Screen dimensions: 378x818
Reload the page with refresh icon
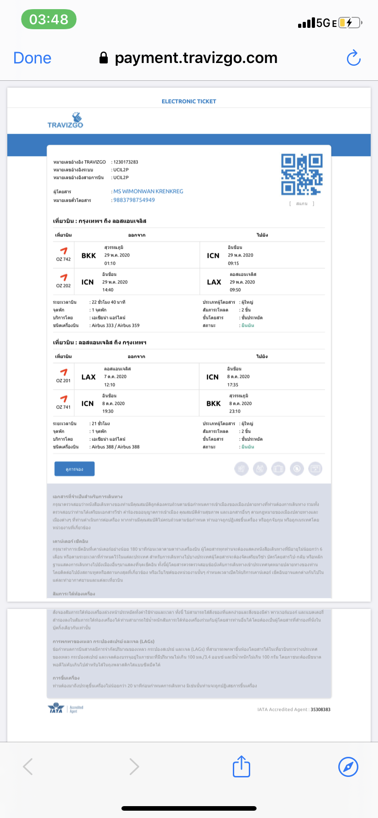[x=353, y=58]
